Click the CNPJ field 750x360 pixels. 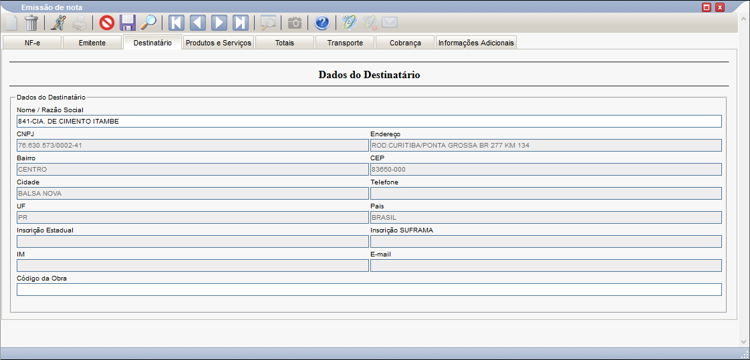pos(193,146)
